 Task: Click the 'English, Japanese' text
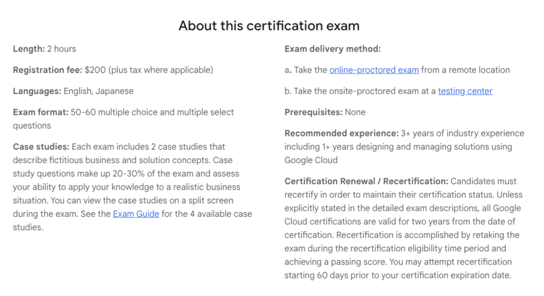tap(98, 91)
